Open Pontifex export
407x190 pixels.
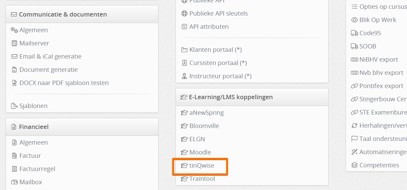381,86
